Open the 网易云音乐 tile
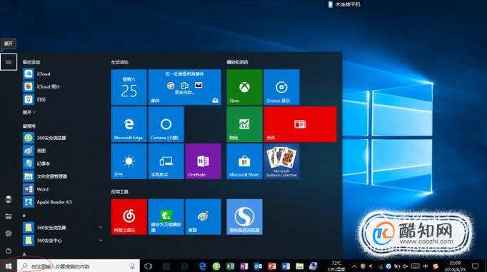 point(129,217)
